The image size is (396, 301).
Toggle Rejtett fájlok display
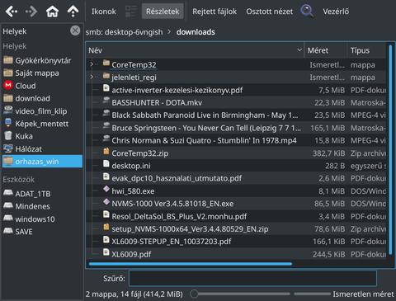214,12
